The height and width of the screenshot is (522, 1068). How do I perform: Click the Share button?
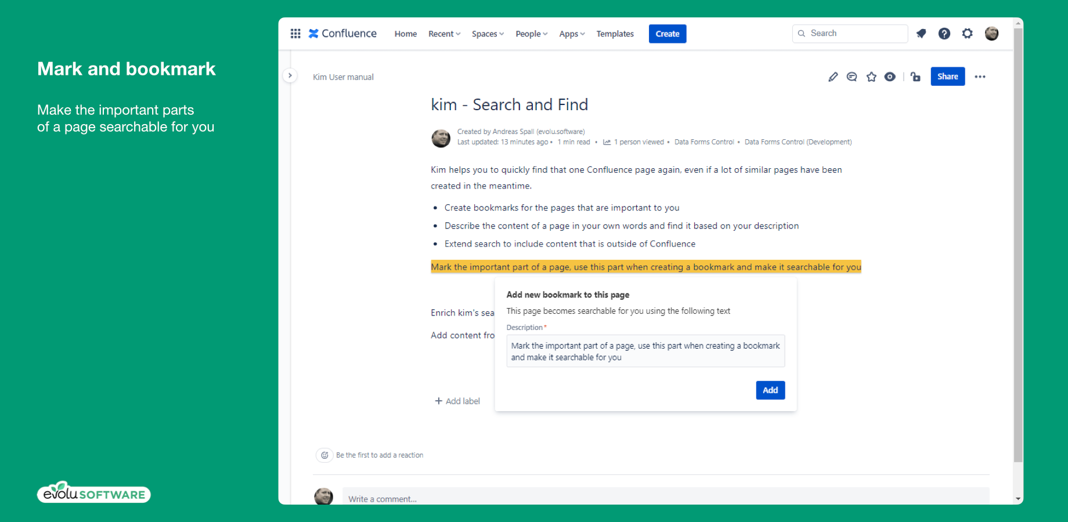coord(948,77)
